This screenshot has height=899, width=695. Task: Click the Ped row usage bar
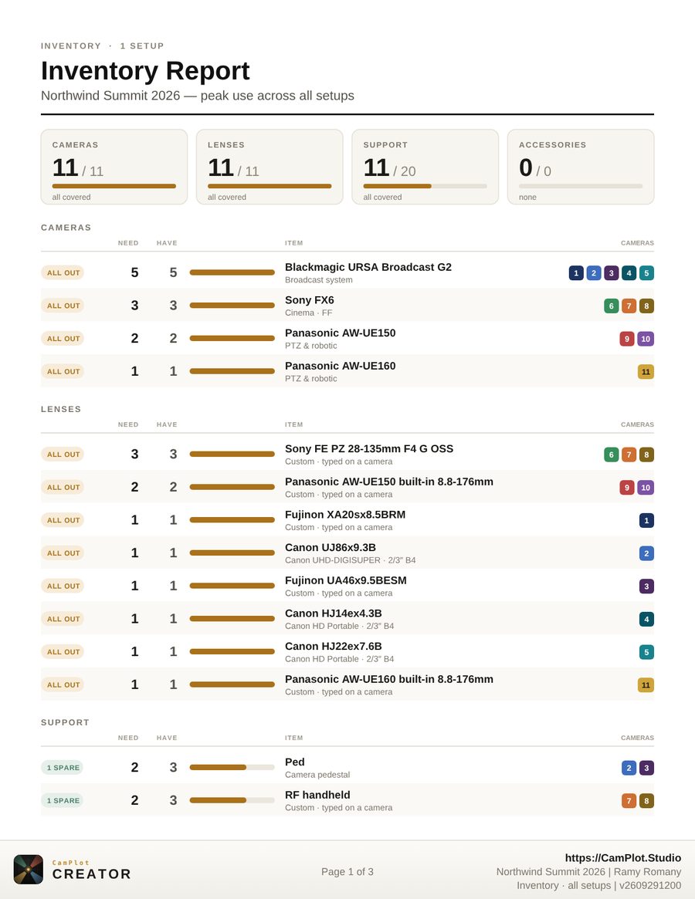tap(232, 767)
